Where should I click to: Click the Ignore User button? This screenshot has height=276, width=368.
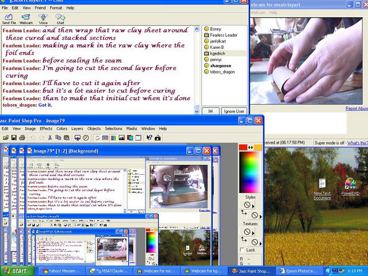click(234, 111)
